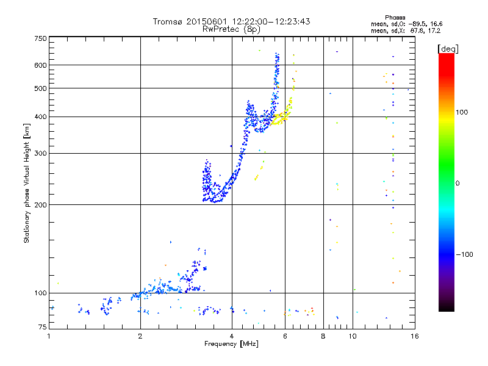
Task: Click the 'mean, sd,O: -89.5, 16.6' line
Action: (x=406, y=24)
